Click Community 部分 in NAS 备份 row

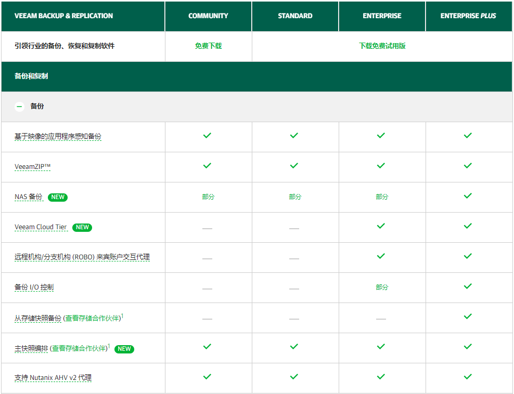point(208,196)
